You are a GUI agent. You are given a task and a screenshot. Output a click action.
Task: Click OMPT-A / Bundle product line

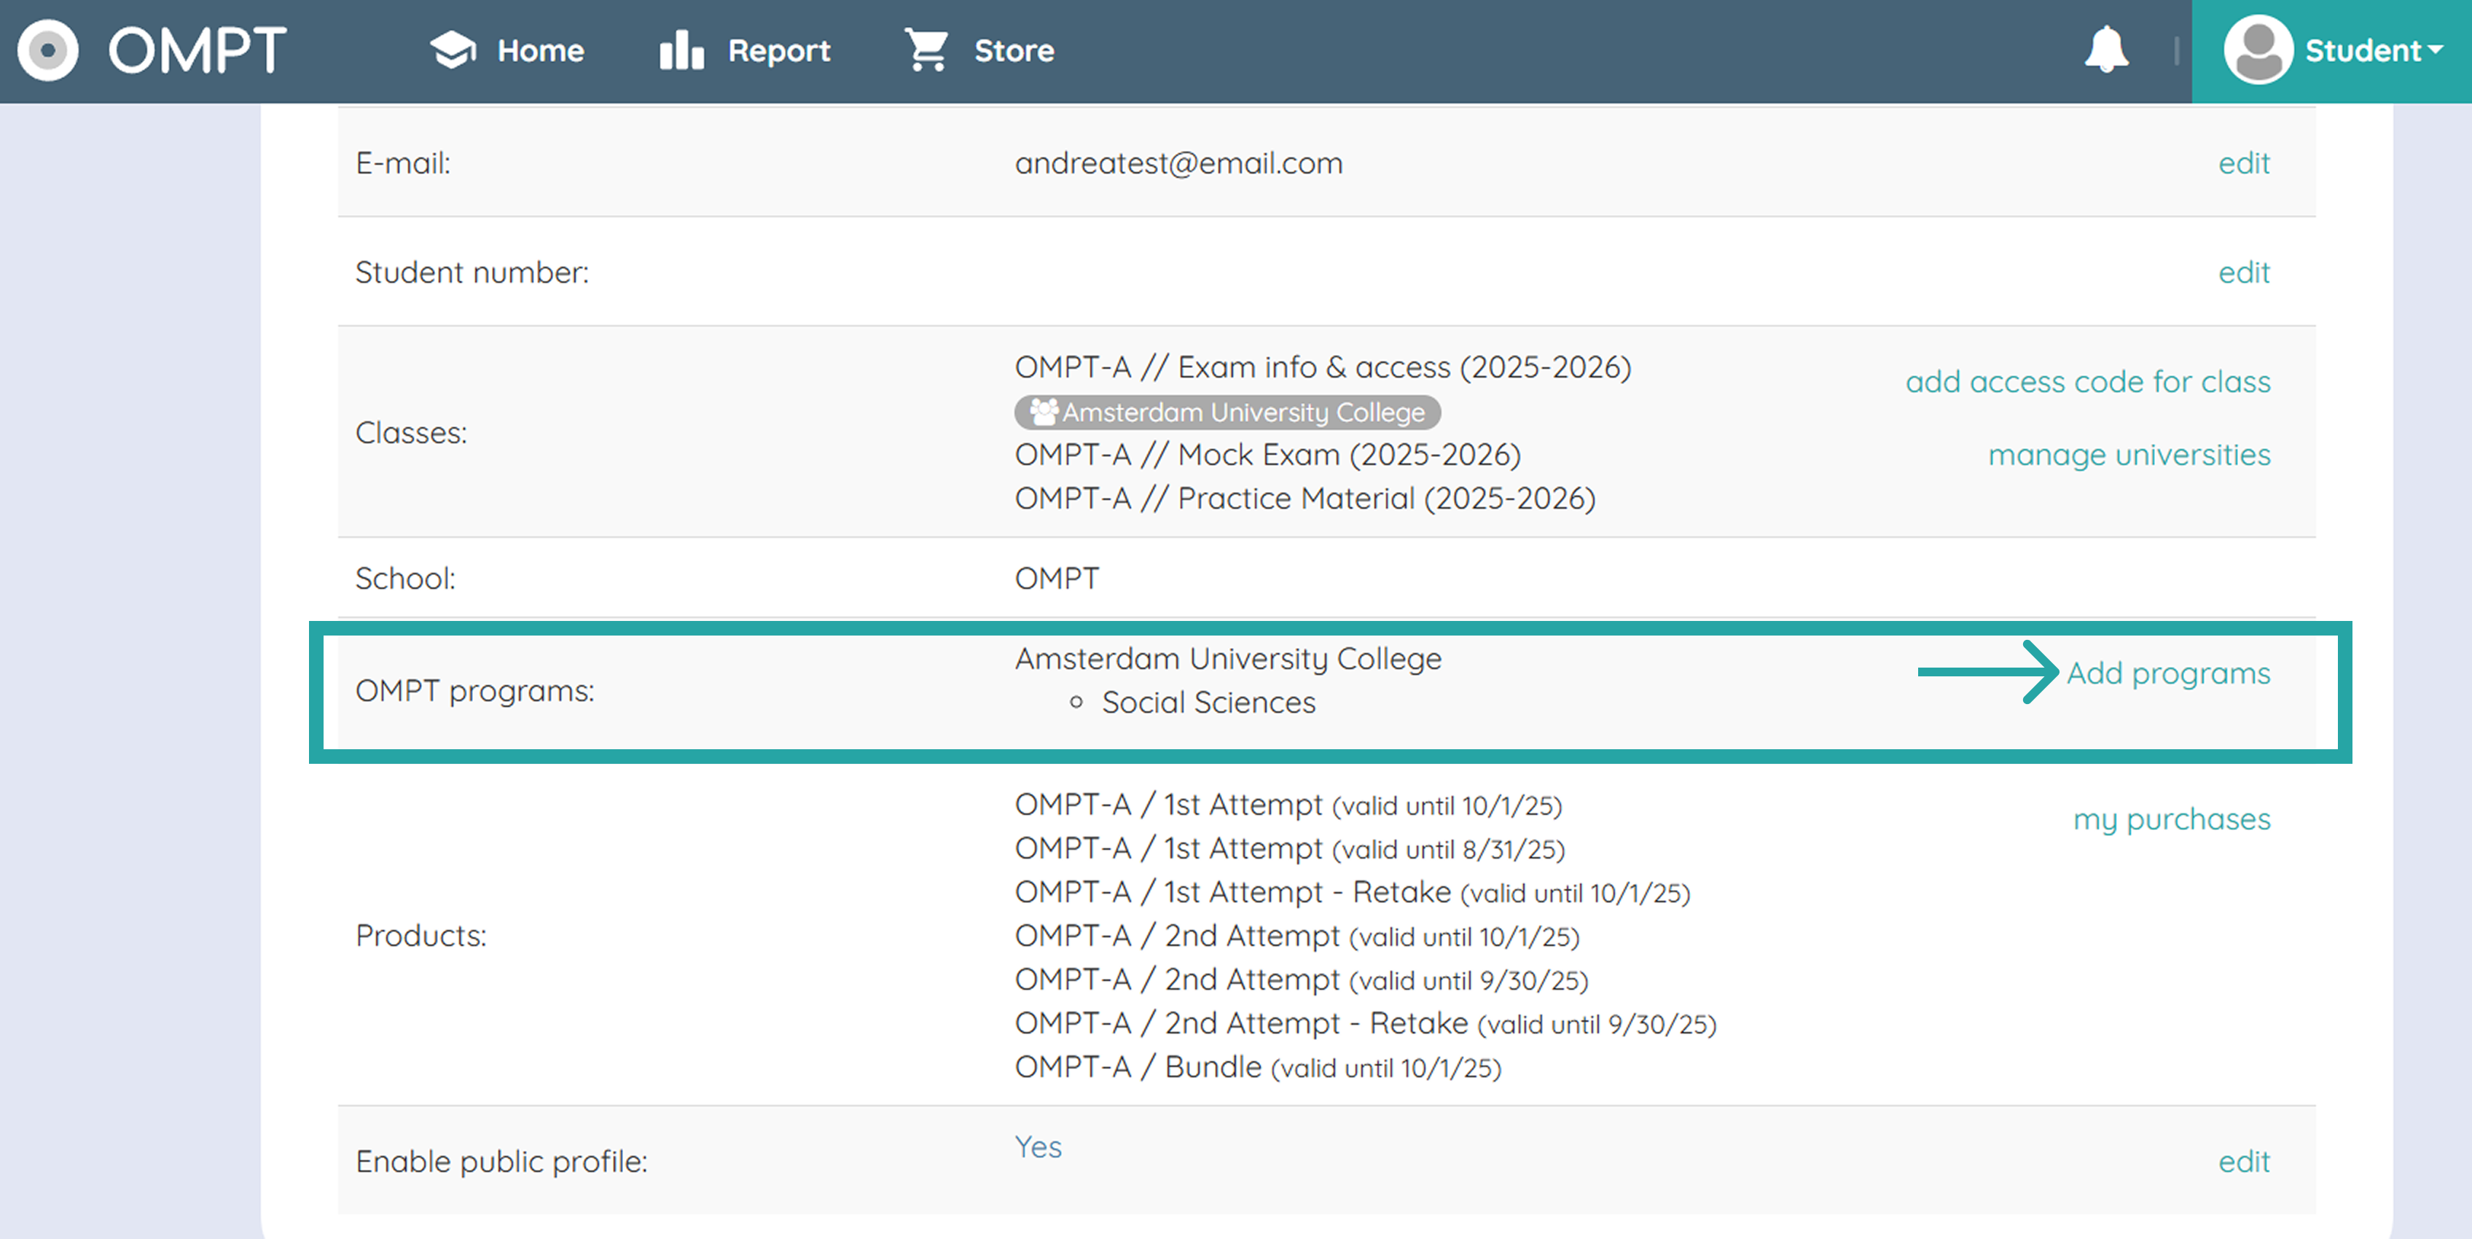[x=1257, y=1068]
